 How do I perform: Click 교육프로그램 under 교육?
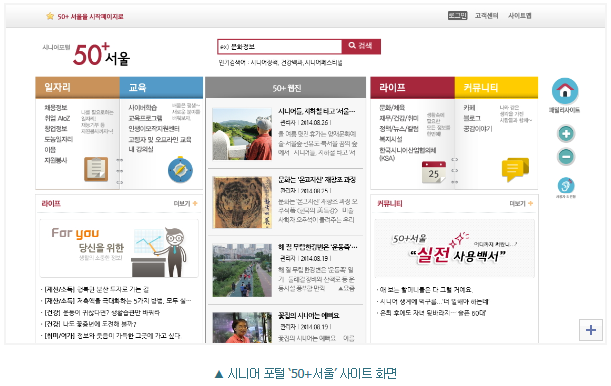coord(145,118)
